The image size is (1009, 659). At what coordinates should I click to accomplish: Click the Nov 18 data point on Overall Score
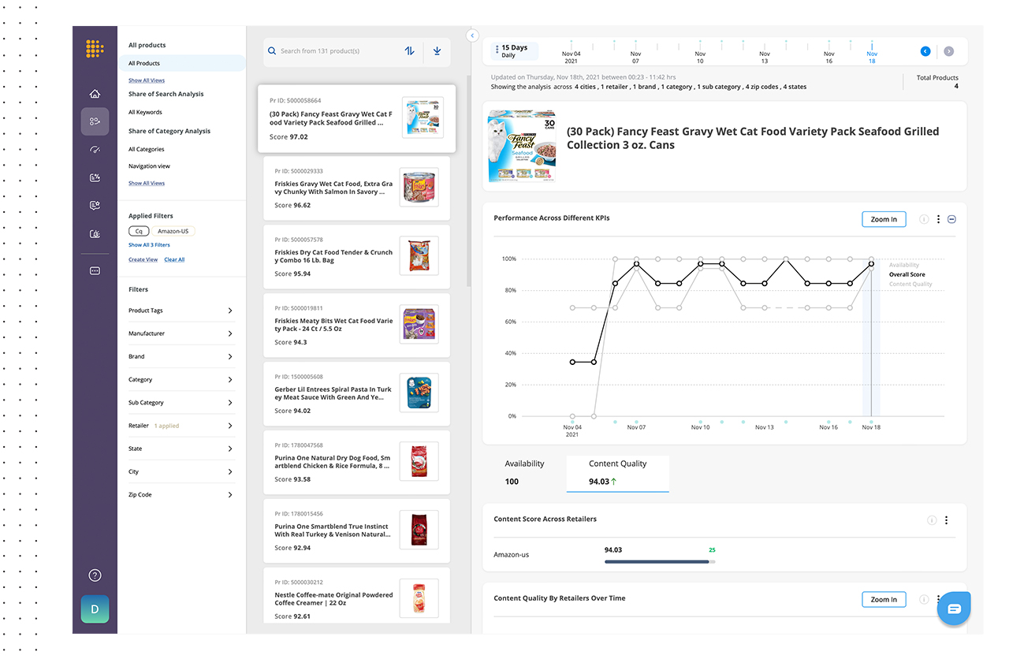tap(871, 265)
